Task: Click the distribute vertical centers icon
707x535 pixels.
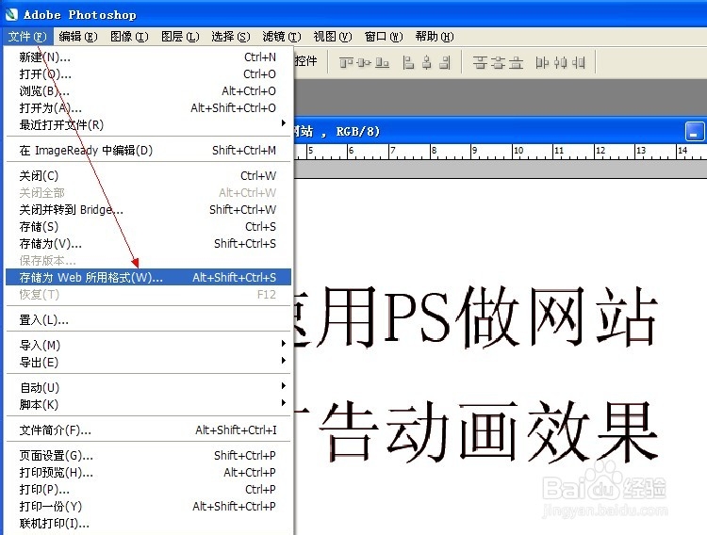Action: click(498, 62)
